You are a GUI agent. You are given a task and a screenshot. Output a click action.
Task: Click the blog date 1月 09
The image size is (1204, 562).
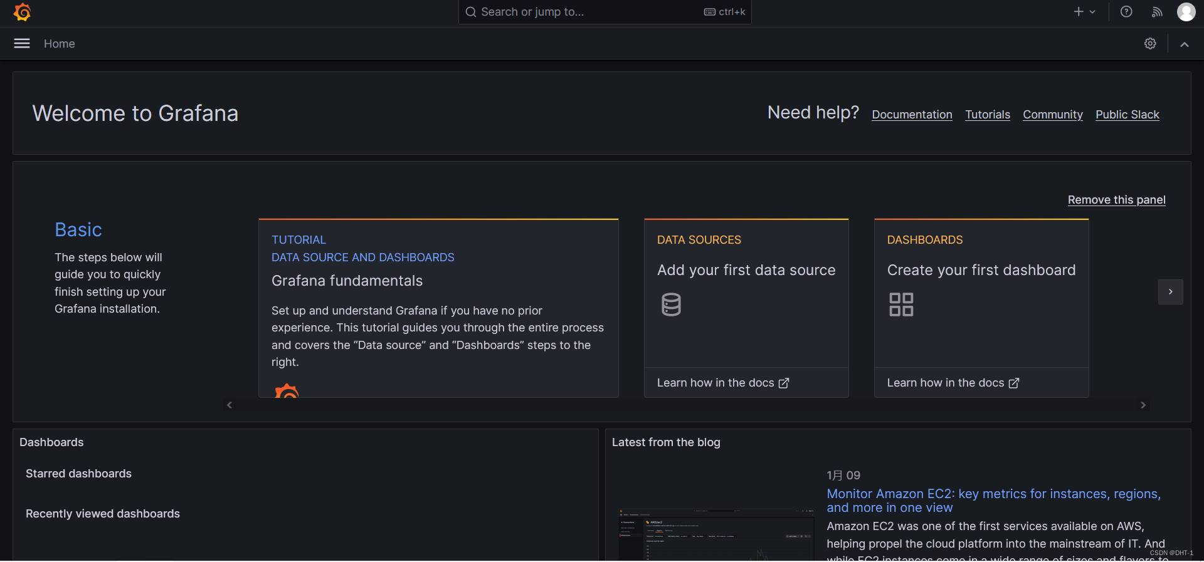coord(843,476)
